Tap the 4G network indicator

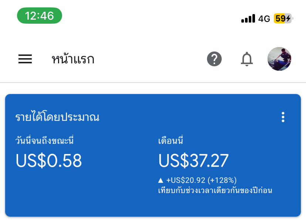click(264, 19)
